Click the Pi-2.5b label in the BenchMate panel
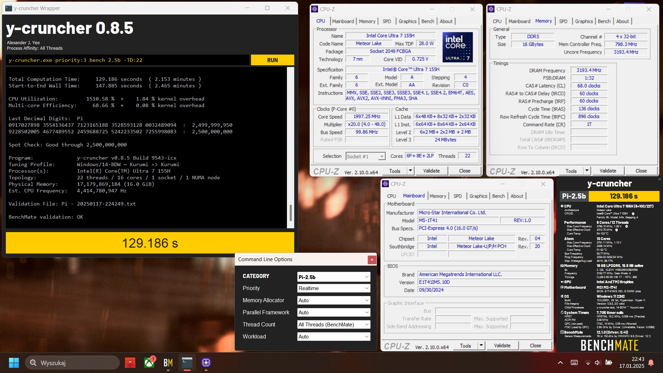663x373 pixels. pos(574,196)
